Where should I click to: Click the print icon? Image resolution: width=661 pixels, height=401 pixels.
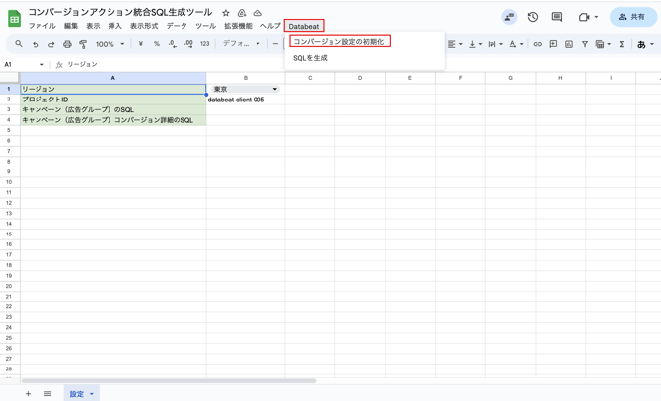tap(67, 44)
